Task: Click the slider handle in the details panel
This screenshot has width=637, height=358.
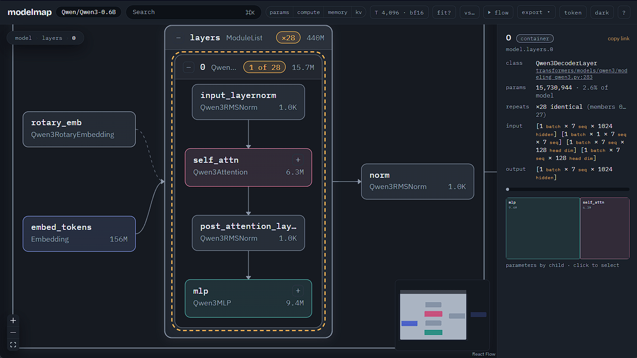Action: (x=508, y=190)
